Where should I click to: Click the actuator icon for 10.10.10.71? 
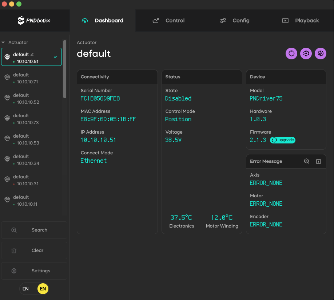coord(7,77)
